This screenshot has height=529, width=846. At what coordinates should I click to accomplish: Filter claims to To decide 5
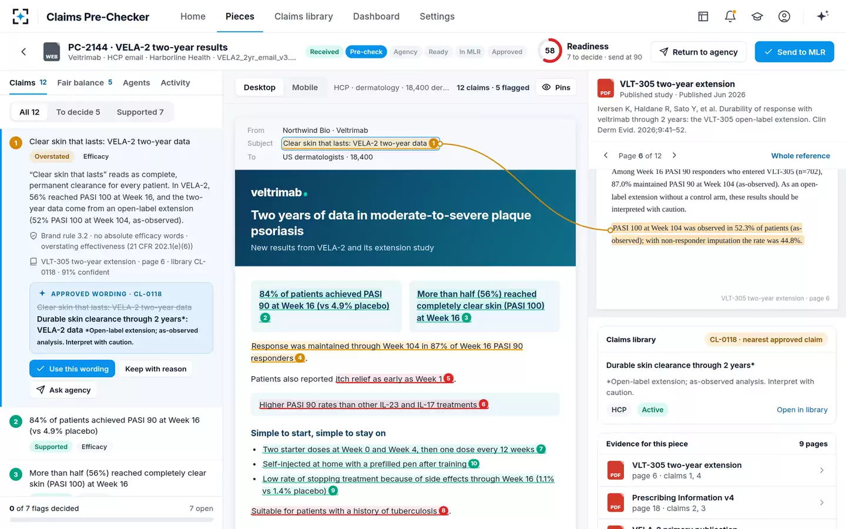click(78, 112)
